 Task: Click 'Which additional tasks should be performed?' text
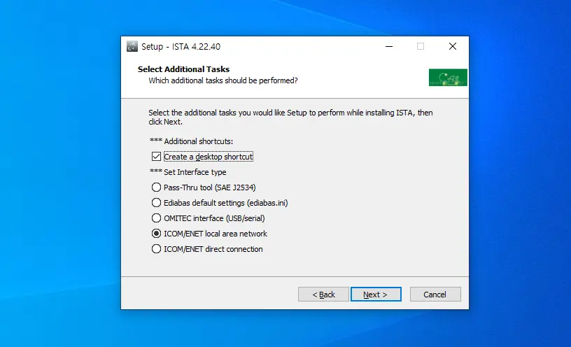click(223, 80)
